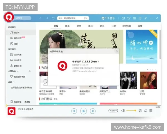Image resolution: width=167 pixels, height=134 pixels.
Task: Click the navigate back arrow icon
Action: [x=41, y=18]
